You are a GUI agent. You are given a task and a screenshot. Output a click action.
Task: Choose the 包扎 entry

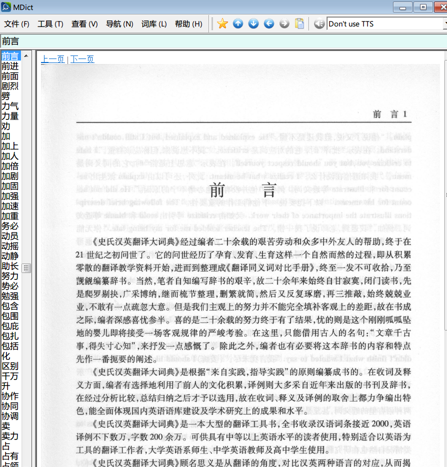pos(10,335)
